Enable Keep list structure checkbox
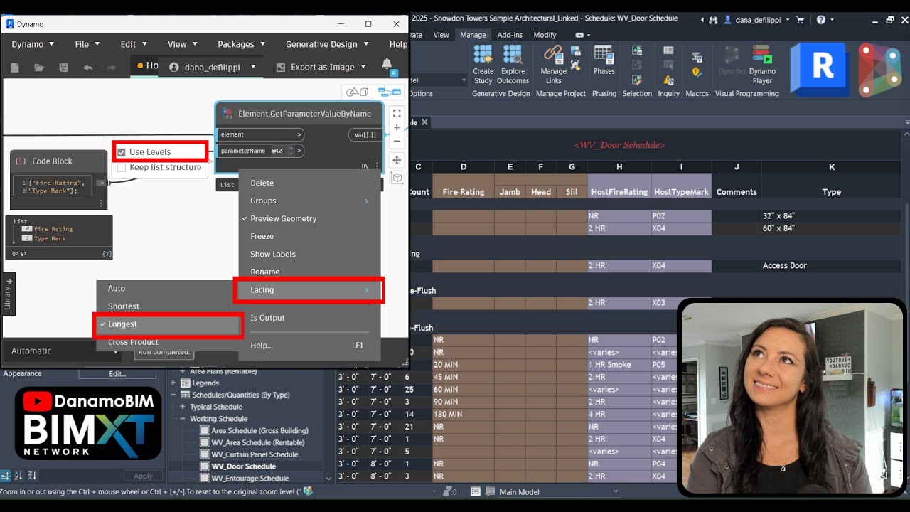This screenshot has height=512, width=910. click(x=122, y=167)
